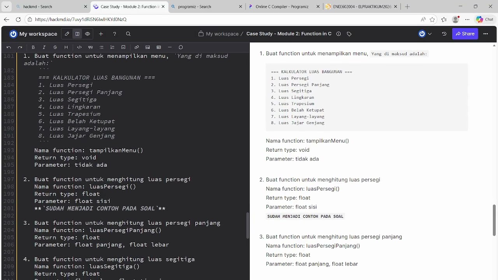The height and width of the screenshot is (280, 498).
Task: Click the undo icon in editor toolbar
Action: click(x=9, y=47)
